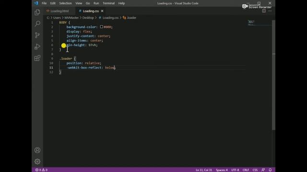Image resolution: width=307 pixels, height=172 pixels.
Task: Open the Extensions view icon
Action: (37, 58)
